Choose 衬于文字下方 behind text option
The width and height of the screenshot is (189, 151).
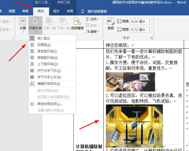[x=53, y=71]
